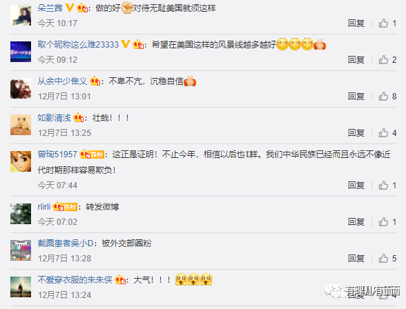Image resolution: width=406 pixels, height=309 pixels.
Task: Like the comment by 朵兰茜
Action: click(x=383, y=23)
